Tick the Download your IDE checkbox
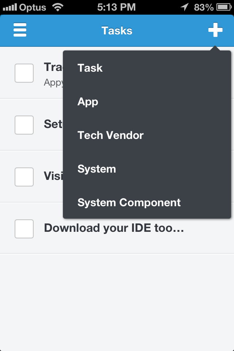The image size is (234, 351). click(24, 229)
